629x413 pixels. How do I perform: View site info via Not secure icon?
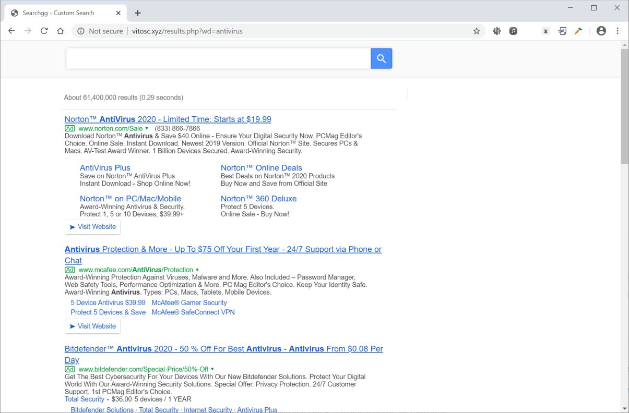point(81,31)
